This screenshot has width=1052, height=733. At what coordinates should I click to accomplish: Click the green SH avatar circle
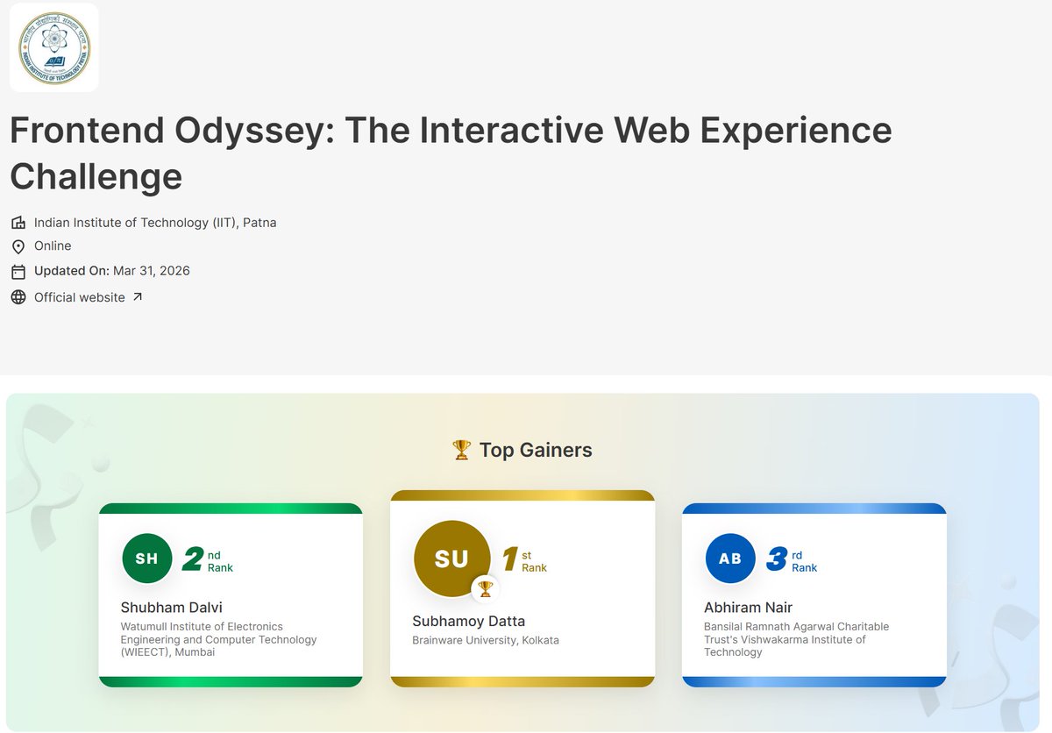click(146, 559)
